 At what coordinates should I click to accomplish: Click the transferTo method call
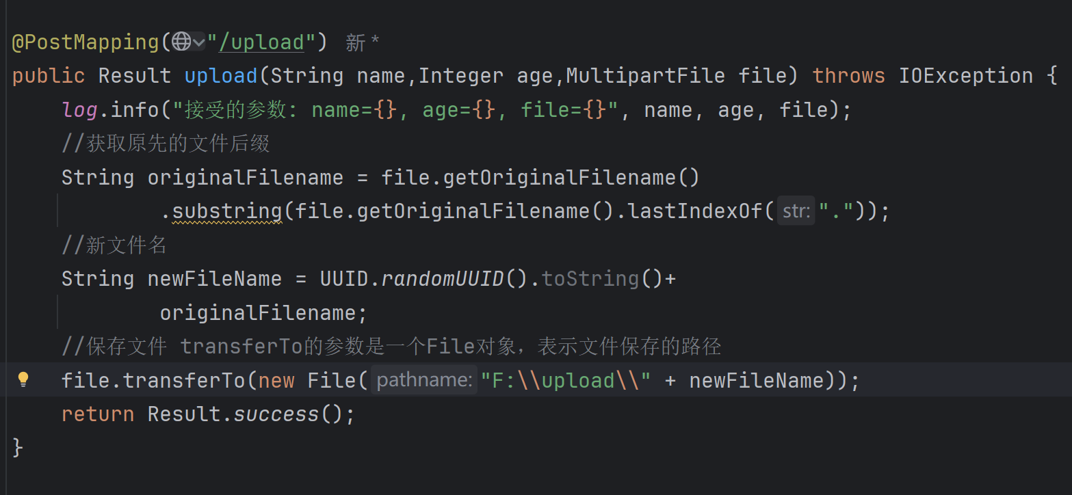(183, 380)
